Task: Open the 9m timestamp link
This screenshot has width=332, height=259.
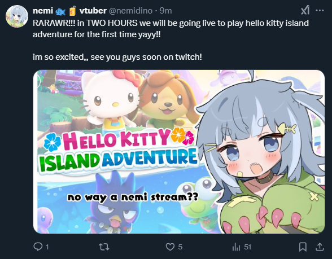Action: (165, 11)
